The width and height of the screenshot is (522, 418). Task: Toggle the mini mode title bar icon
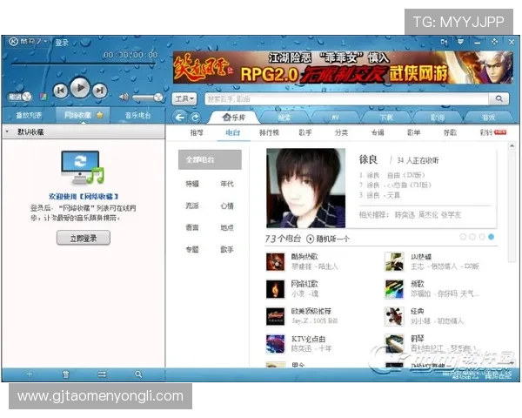coord(444,42)
